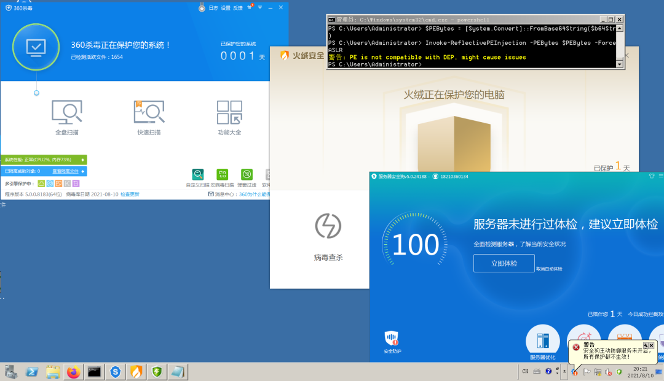This screenshot has height=381, width=664.
Task: Open 自定义扫描 custom scan tool
Action: click(x=198, y=178)
